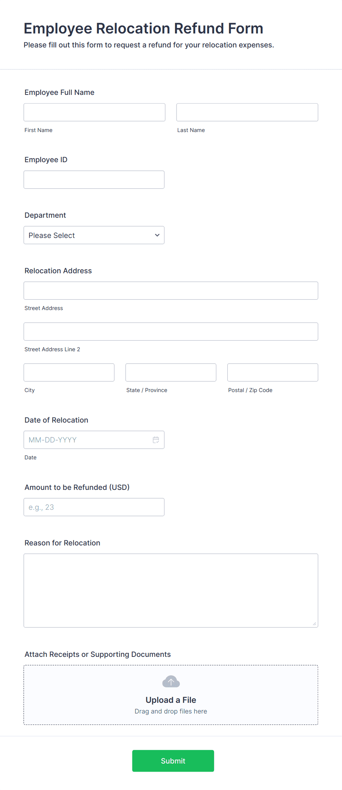Click the Employee Relocation Refund Form heading

(143, 29)
